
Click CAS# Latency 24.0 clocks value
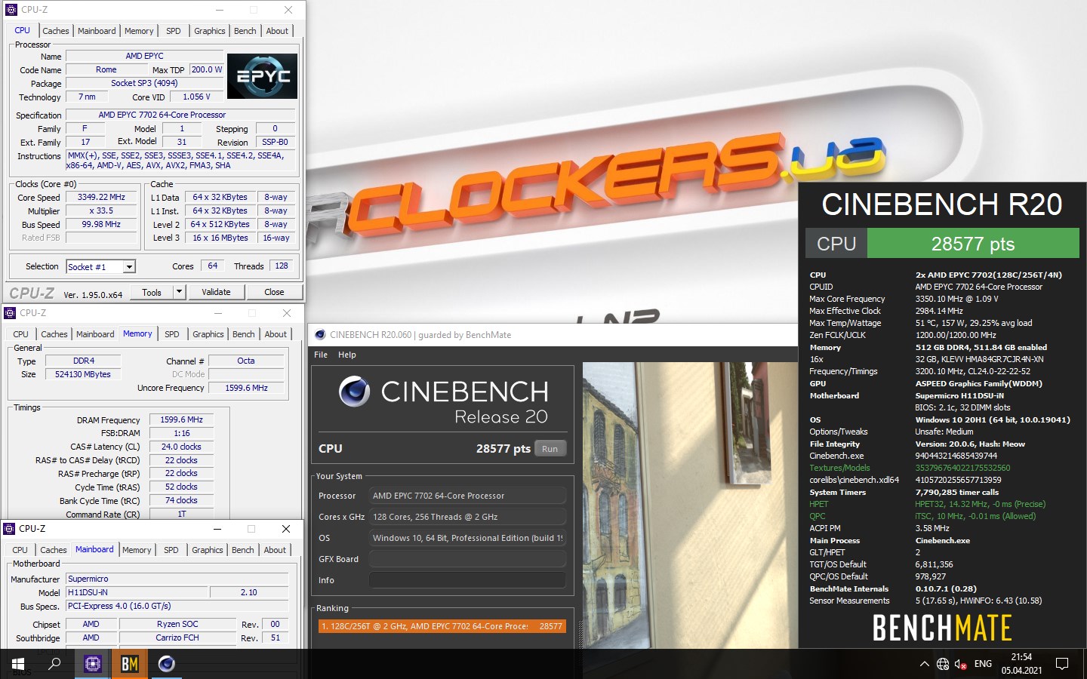(x=181, y=447)
